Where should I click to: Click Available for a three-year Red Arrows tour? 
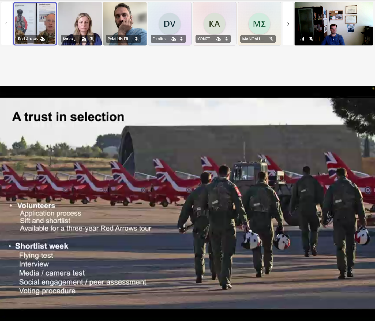(x=86, y=228)
